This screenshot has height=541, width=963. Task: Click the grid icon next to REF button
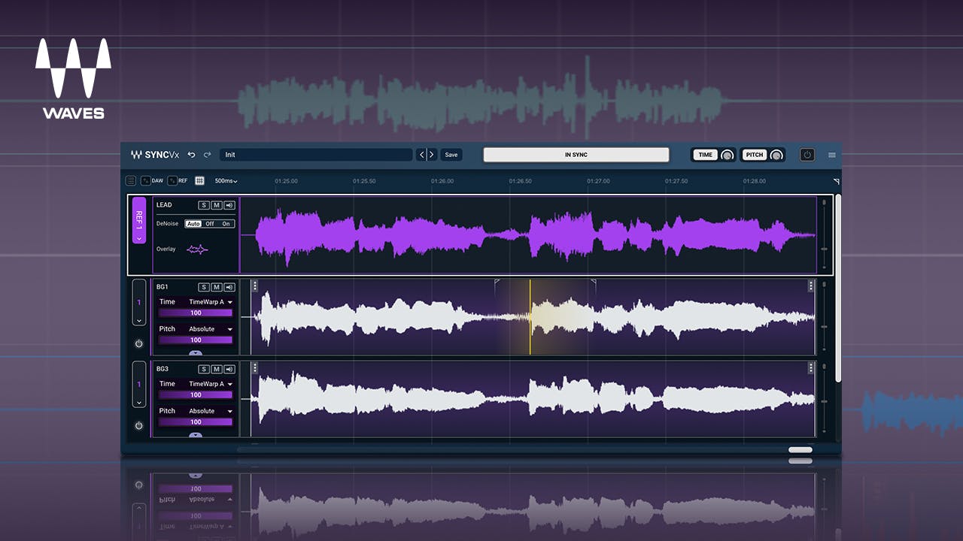199,180
